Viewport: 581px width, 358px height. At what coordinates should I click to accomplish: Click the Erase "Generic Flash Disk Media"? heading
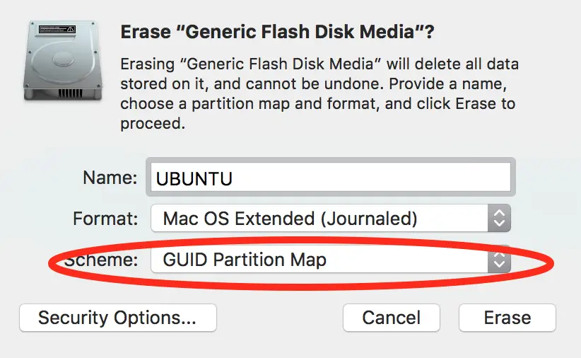pyautogui.click(x=277, y=32)
